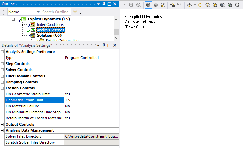
Task: Collapse the Explicit Dynamics (C5) tree node
Action: click(x=13, y=19)
